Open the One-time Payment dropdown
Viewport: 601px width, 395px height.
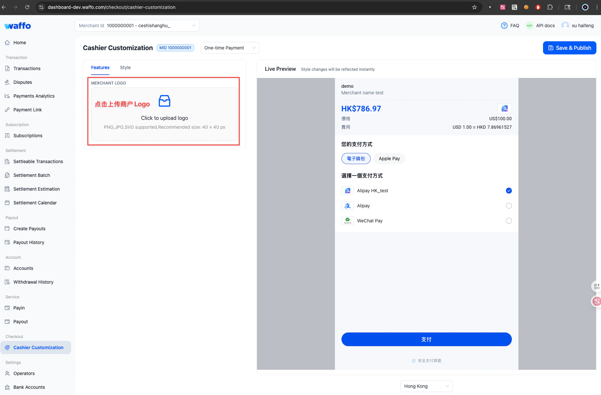(x=230, y=48)
